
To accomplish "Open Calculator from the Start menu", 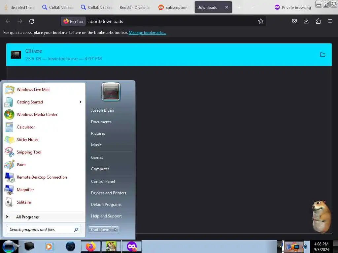I will pyautogui.click(x=44, y=127).
